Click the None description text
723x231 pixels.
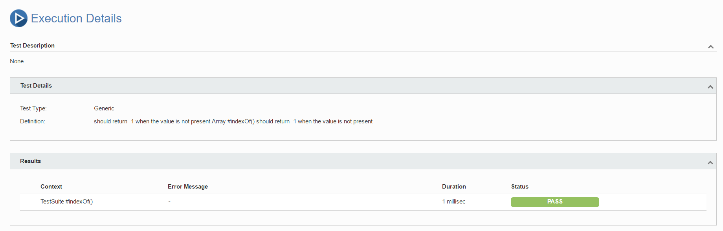tap(17, 61)
